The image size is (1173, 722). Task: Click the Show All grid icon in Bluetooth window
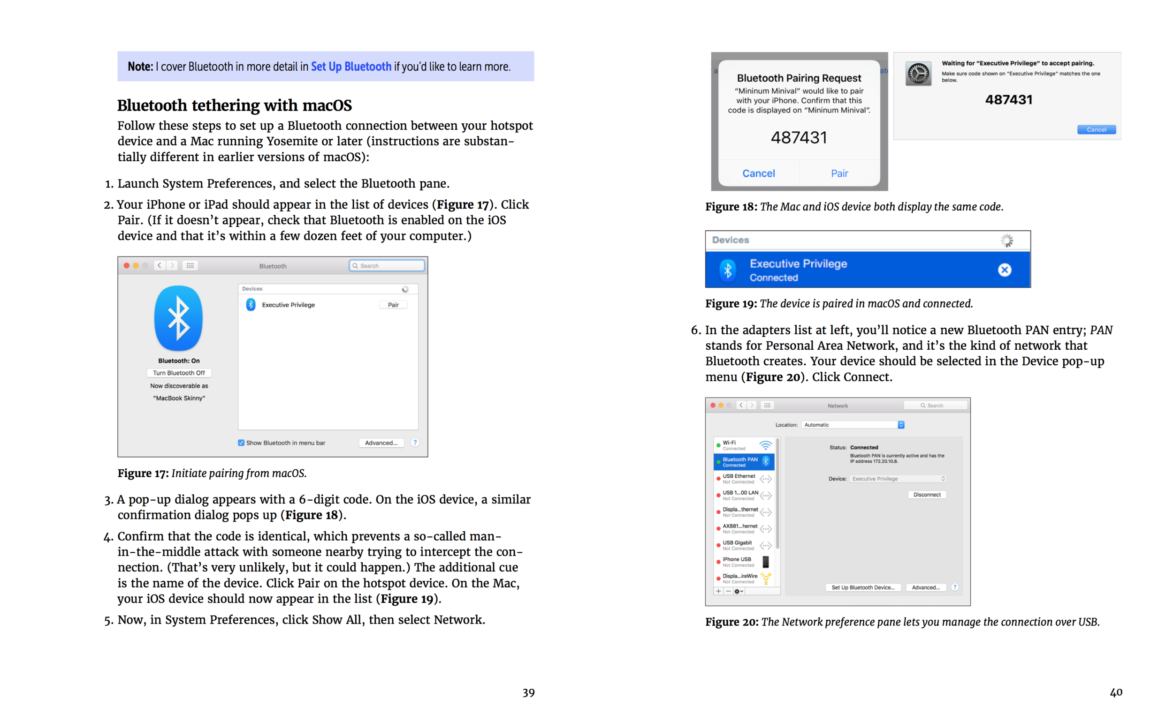[x=190, y=265]
